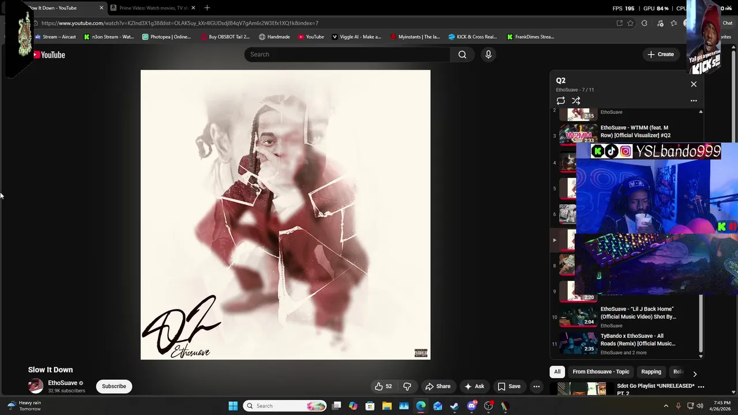This screenshot has height=415, width=738.
Task: Open Q2 playlist three-dot menu
Action: pos(694,101)
